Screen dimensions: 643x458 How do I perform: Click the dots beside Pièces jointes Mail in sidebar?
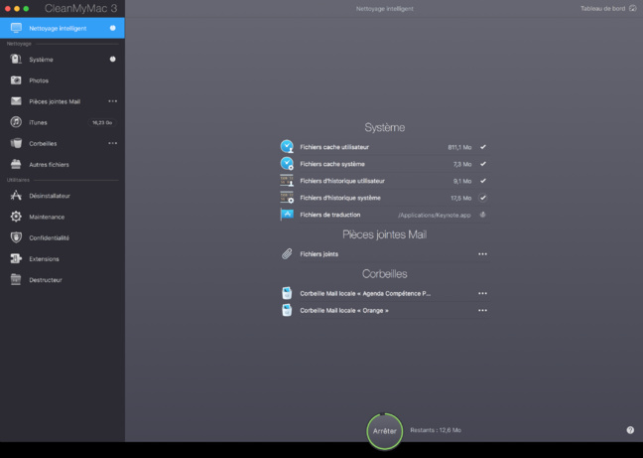point(113,101)
